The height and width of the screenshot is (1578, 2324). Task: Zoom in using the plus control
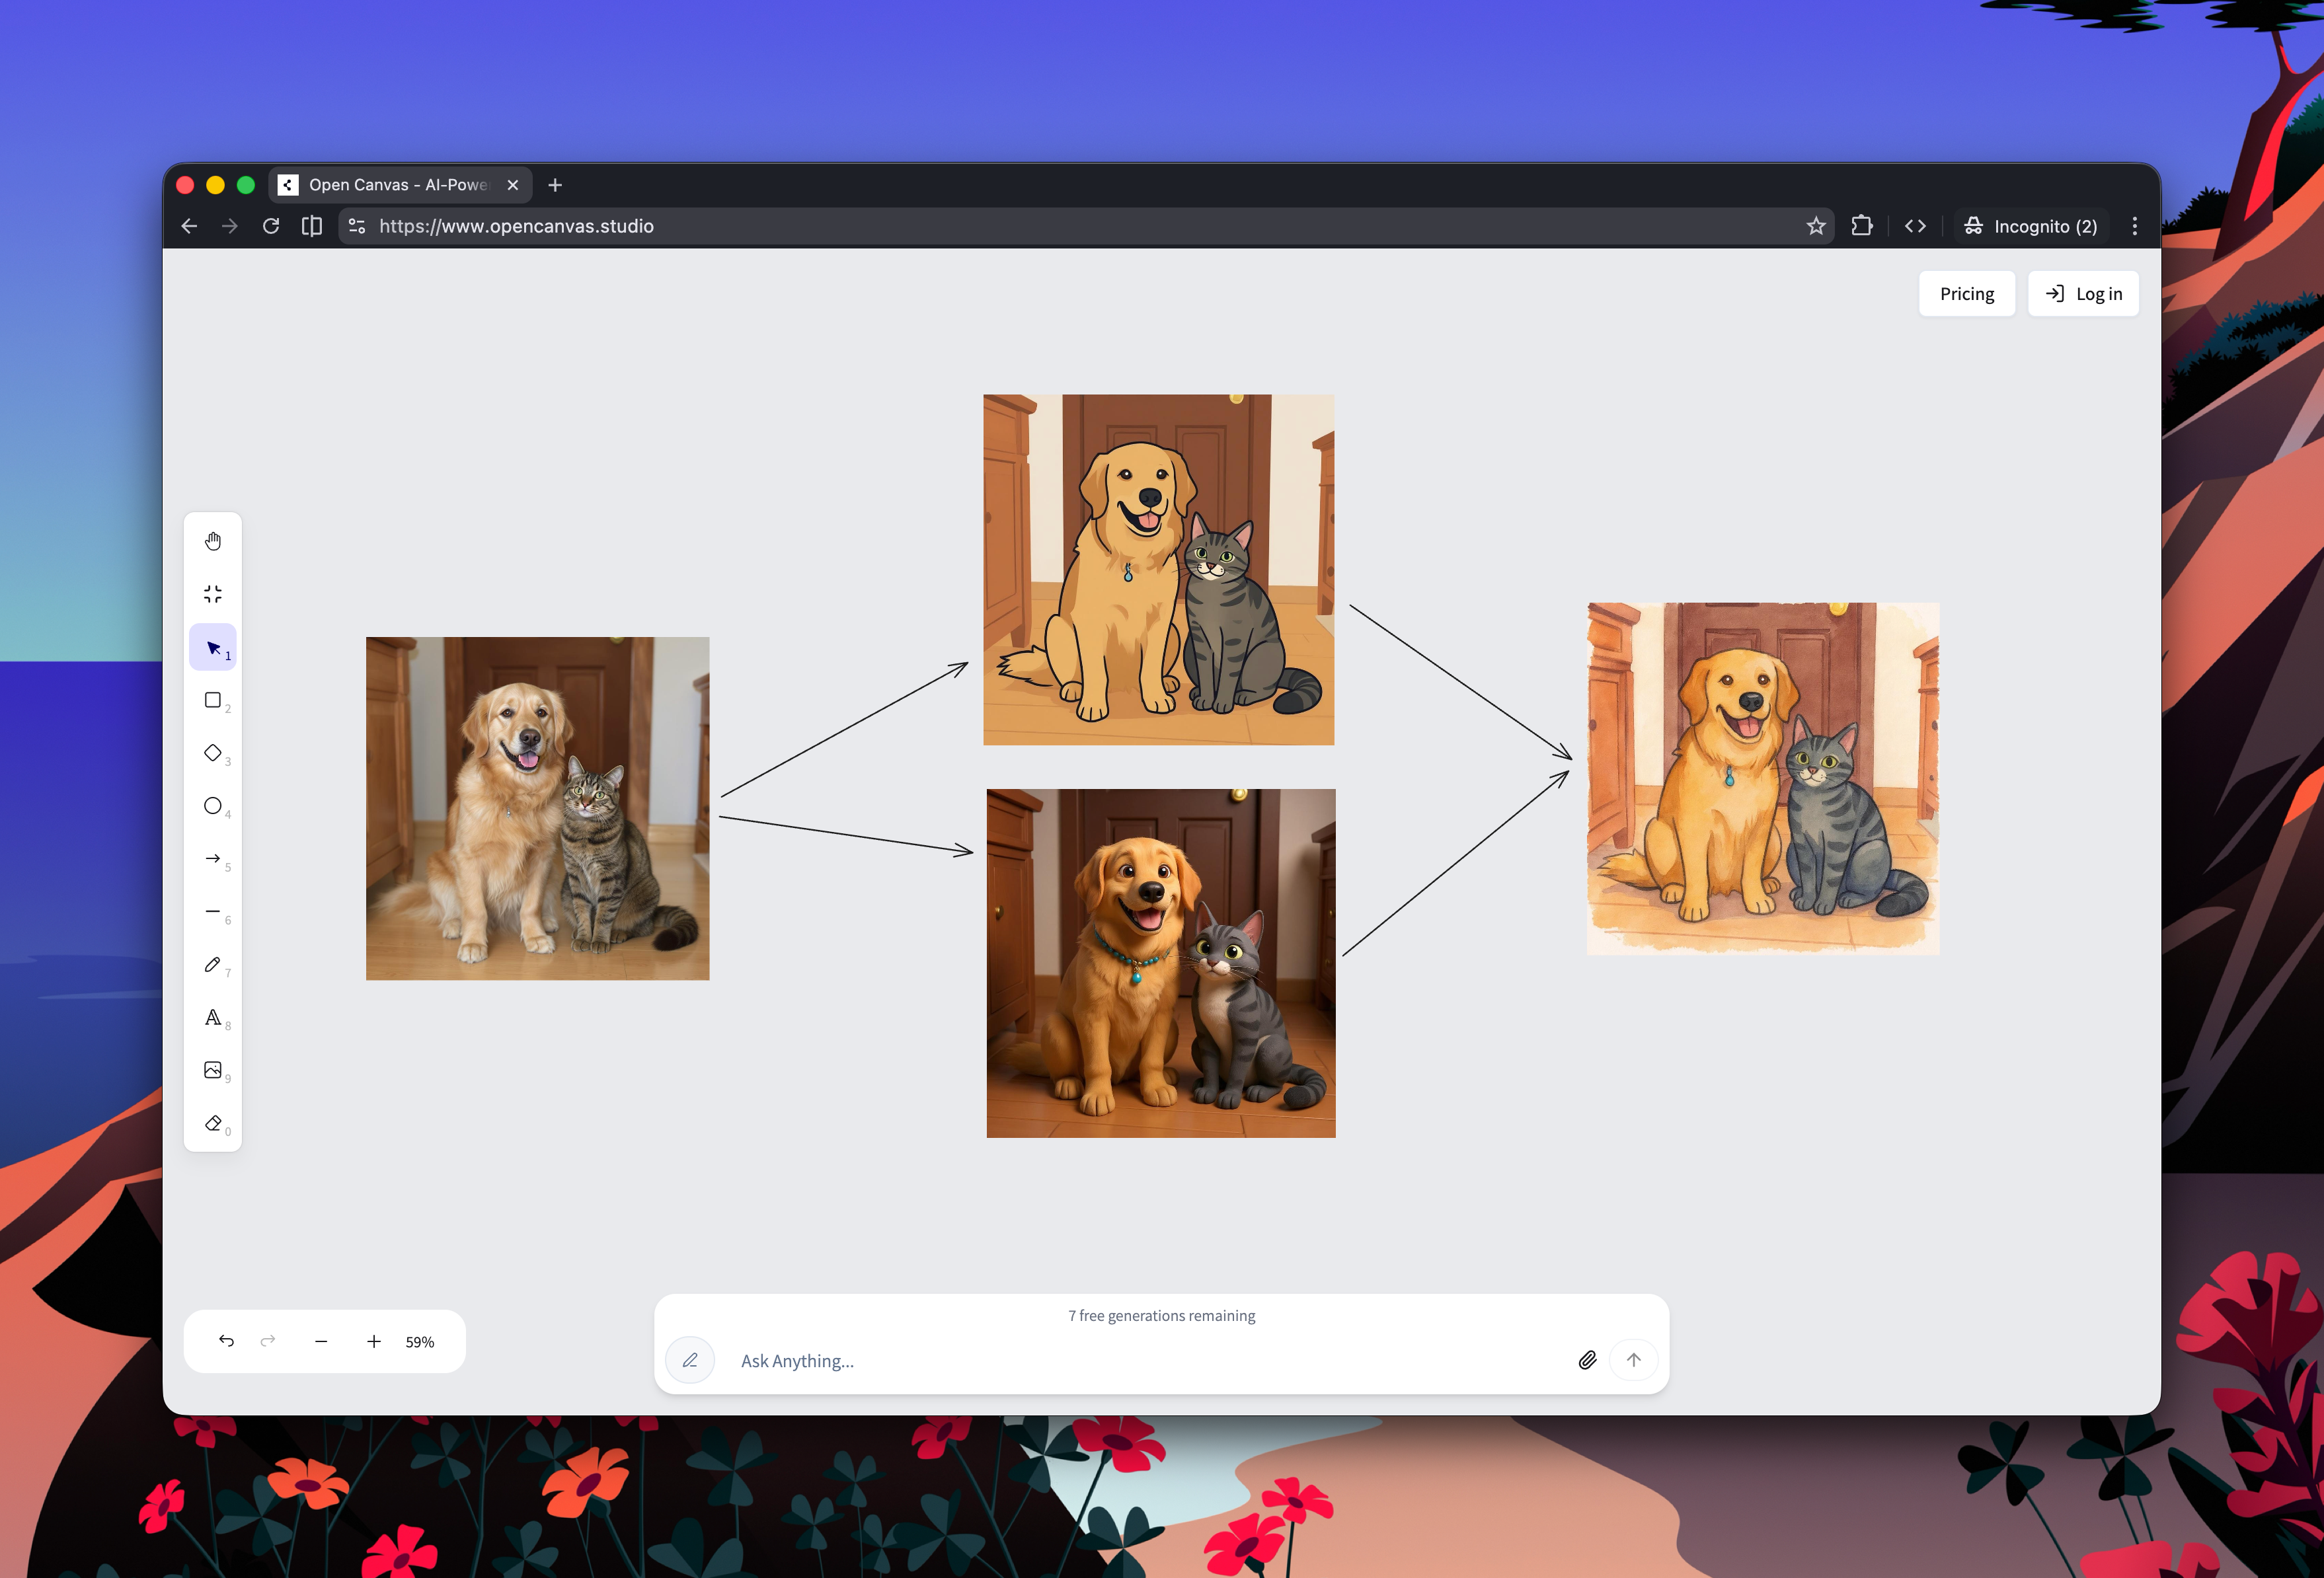374,1341
